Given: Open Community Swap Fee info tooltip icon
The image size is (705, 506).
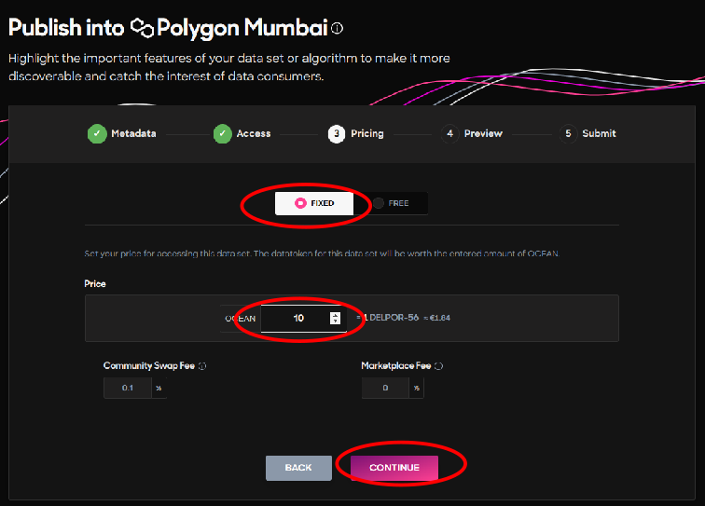Looking at the screenshot, I should pos(202,366).
